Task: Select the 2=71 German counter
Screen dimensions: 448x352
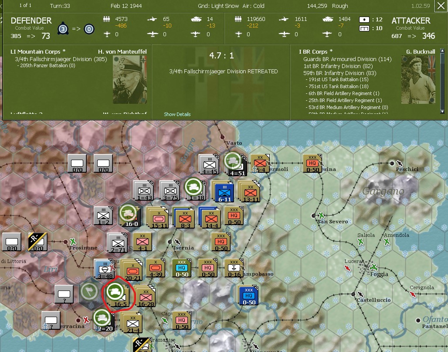Action: (118, 243)
